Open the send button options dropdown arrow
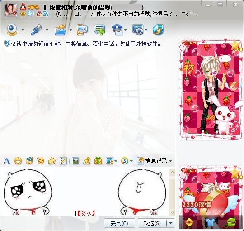The width and height of the screenshot is (244, 231). (170, 223)
